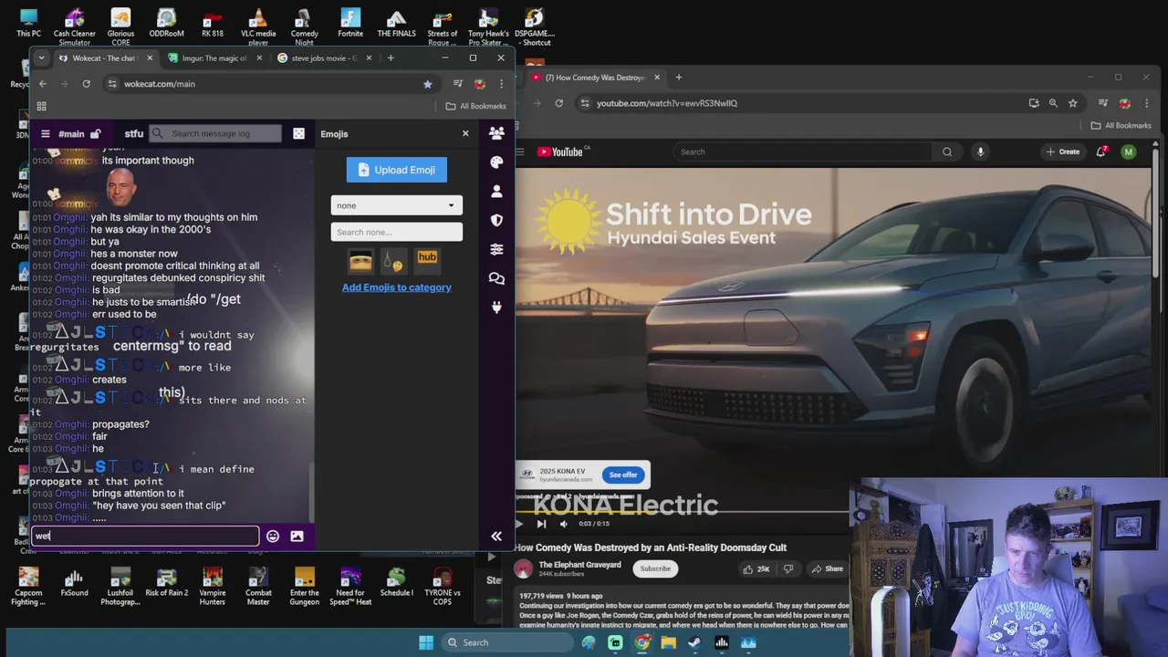The width and height of the screenshot is (1168, 657).
Task: Click the zoom magnifier in the YouTube address bar
Action: click(1053, 103)
